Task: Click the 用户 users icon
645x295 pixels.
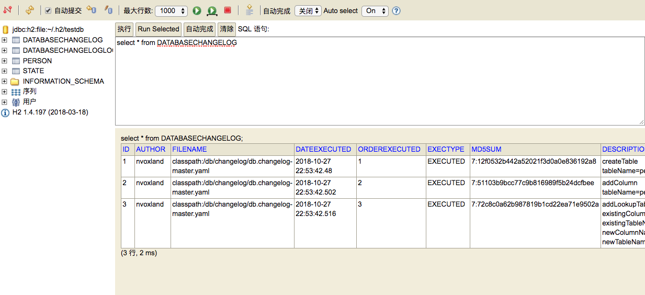Action: point(16,102)
